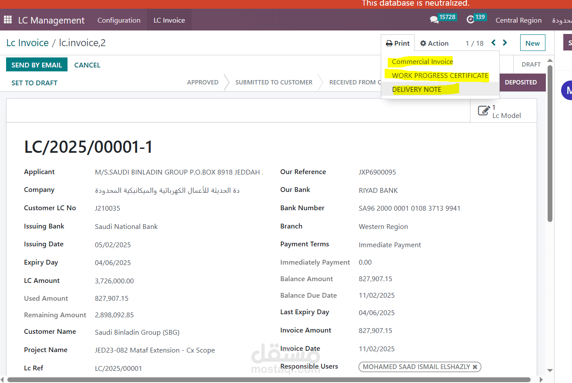Image resolution: width=572 pixels, height=383 pixels.
Task: Click the Branch value Western Region
Action: [383, 227]
